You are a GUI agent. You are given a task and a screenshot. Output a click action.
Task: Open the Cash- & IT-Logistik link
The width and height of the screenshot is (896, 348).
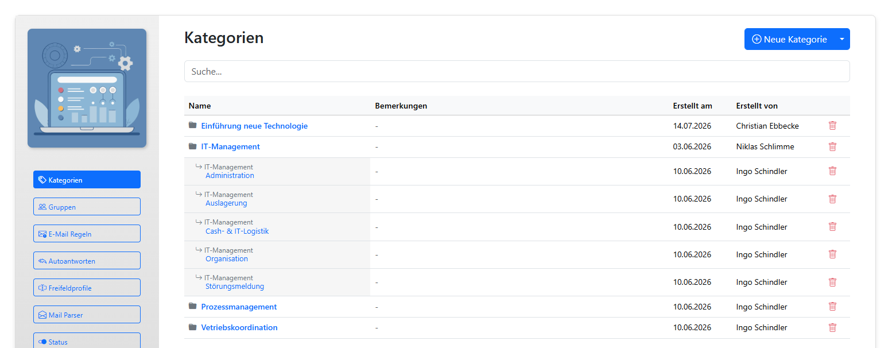[x=237, y=231]
